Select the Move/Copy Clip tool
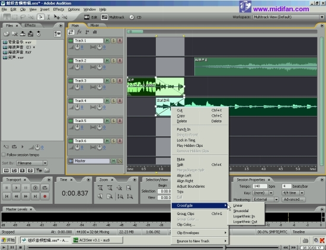The height and width of the screenshot is (250, 326). pos(56,17)
